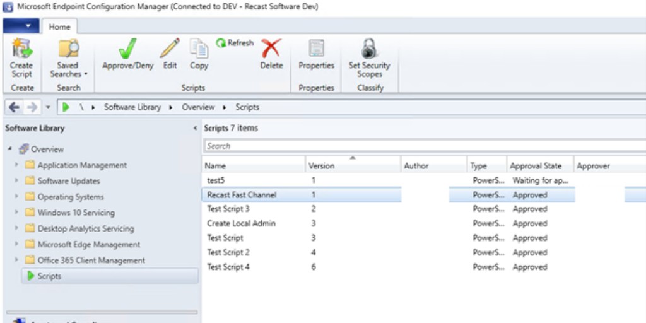Select the Test Script 3 row
The height and width of the screenshot is (323, 646).
tap(424, 209)
